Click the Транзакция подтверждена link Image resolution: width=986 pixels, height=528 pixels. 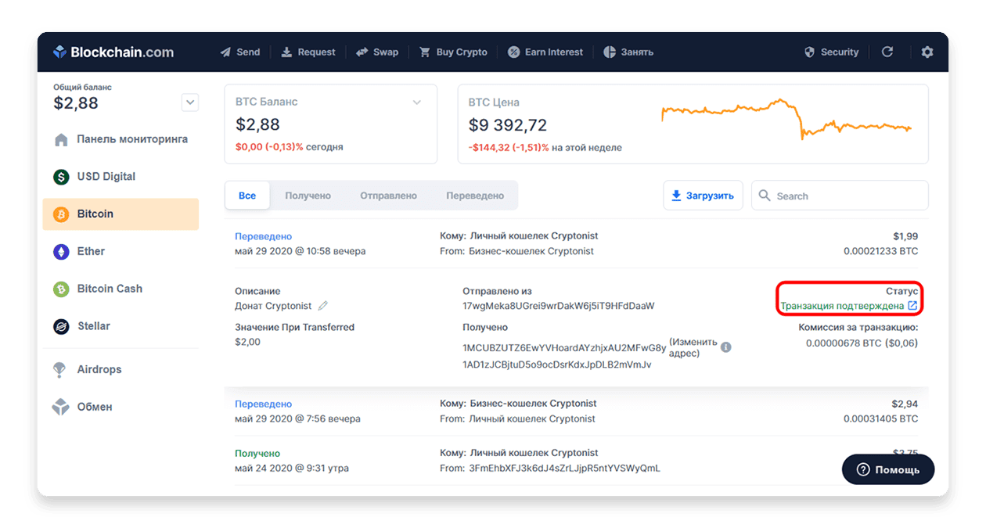point(842,306)
